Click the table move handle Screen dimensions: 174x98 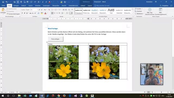[x=47, y=42]
